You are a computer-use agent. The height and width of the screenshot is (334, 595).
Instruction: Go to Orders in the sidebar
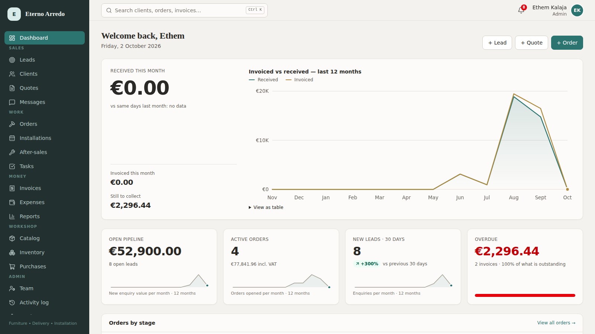[45, 124]
